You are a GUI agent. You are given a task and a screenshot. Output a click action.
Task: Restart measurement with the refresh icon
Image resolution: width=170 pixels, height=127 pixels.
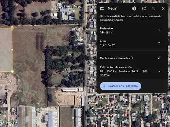[x=144, y=8]
